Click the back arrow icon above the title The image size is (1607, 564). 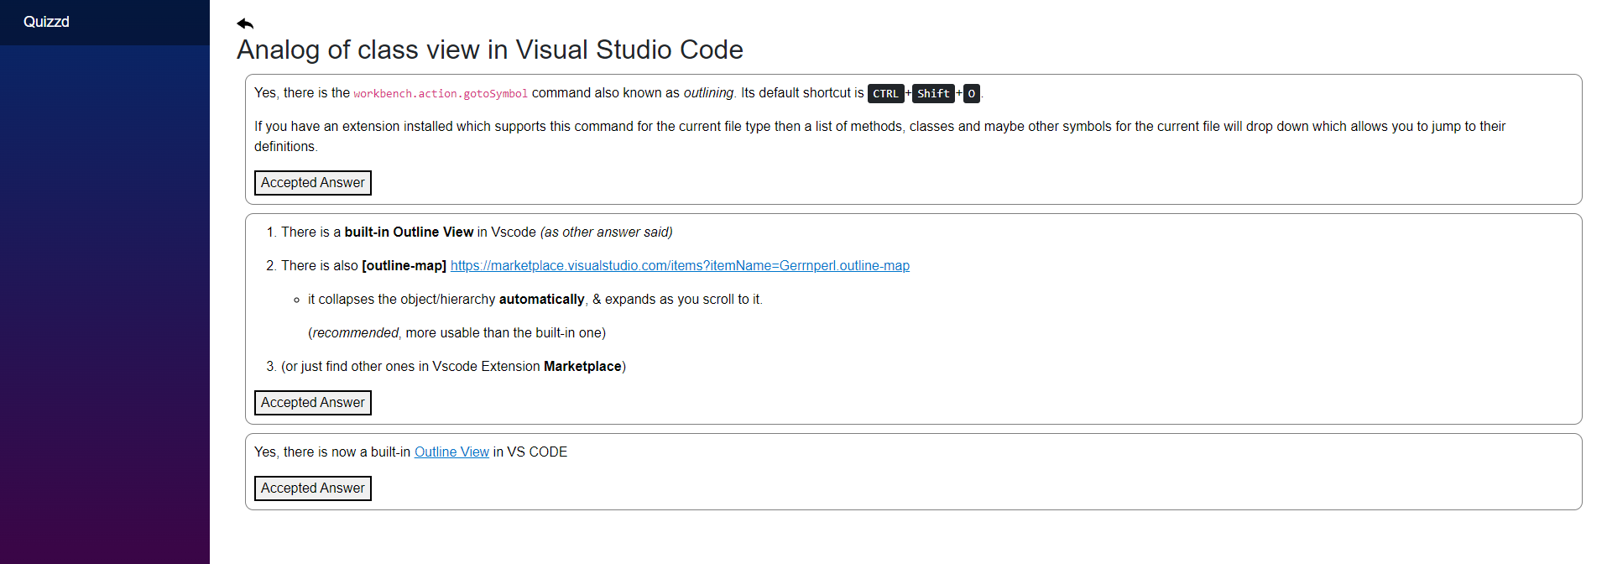point(245,23)
